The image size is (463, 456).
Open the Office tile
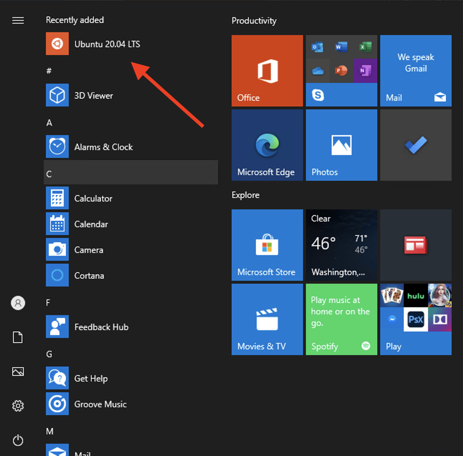pyautogui.click(x=267, y=71)
